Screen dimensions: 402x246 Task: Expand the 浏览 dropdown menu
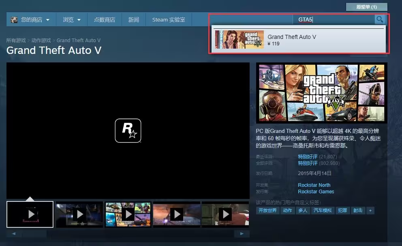72,19
